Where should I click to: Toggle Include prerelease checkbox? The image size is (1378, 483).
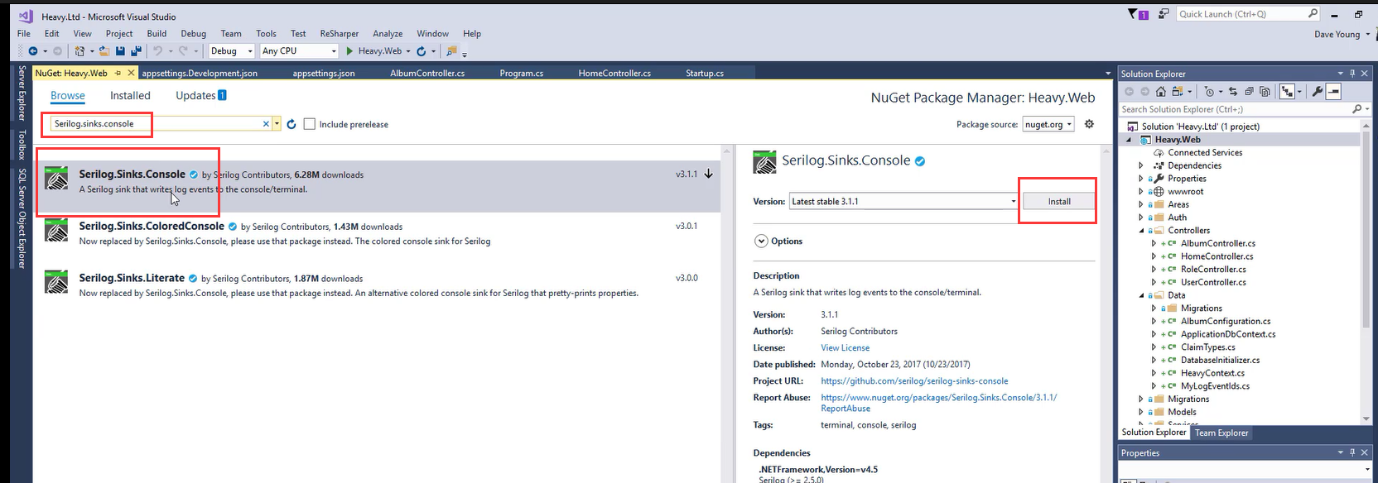click(x=310, y=124)
